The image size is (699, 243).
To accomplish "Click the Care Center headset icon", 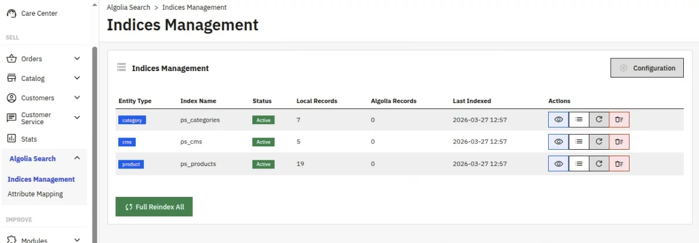I will coord(11,13).
